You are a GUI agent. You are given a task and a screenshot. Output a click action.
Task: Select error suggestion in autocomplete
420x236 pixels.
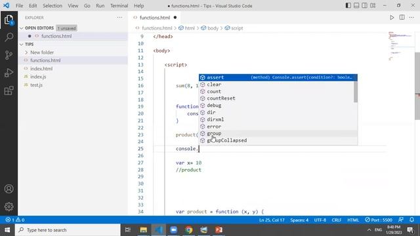point(276,127)
